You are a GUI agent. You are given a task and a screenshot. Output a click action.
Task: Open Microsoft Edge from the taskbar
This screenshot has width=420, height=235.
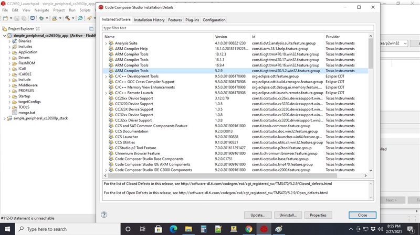point(173,229)
